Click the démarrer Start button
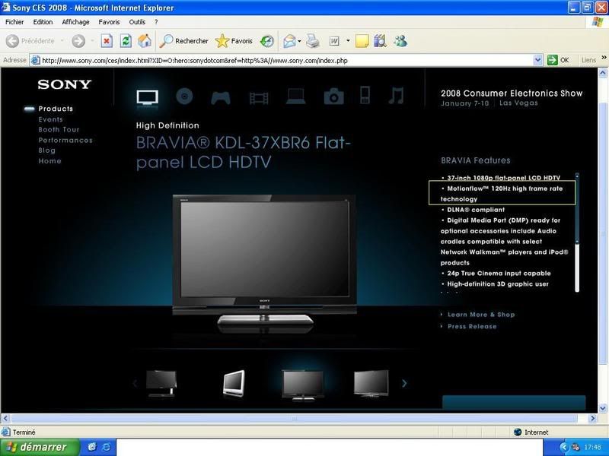Image resolution: width=609 pixels, height=456 pixels. 40,447
